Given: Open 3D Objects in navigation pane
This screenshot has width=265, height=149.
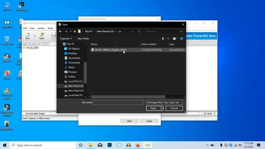Looking at the screenshot, I should [74, 49].
